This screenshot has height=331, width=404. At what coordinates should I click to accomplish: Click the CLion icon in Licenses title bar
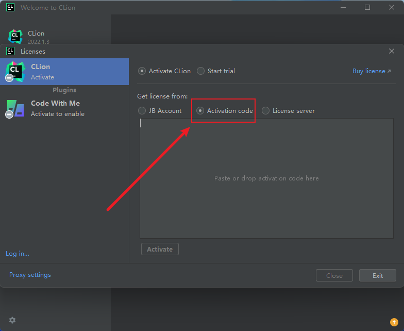tap(10, 51)
